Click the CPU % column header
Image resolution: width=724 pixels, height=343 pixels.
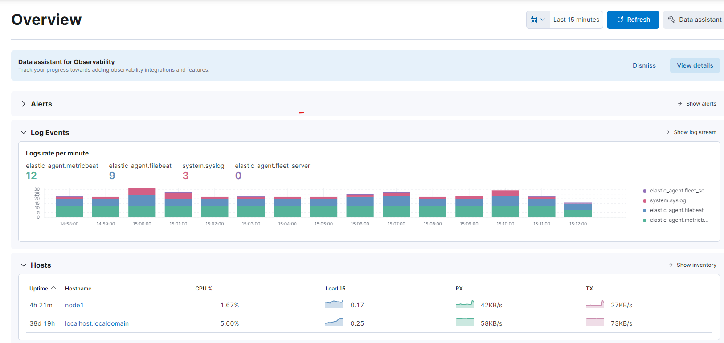(204, 289)
